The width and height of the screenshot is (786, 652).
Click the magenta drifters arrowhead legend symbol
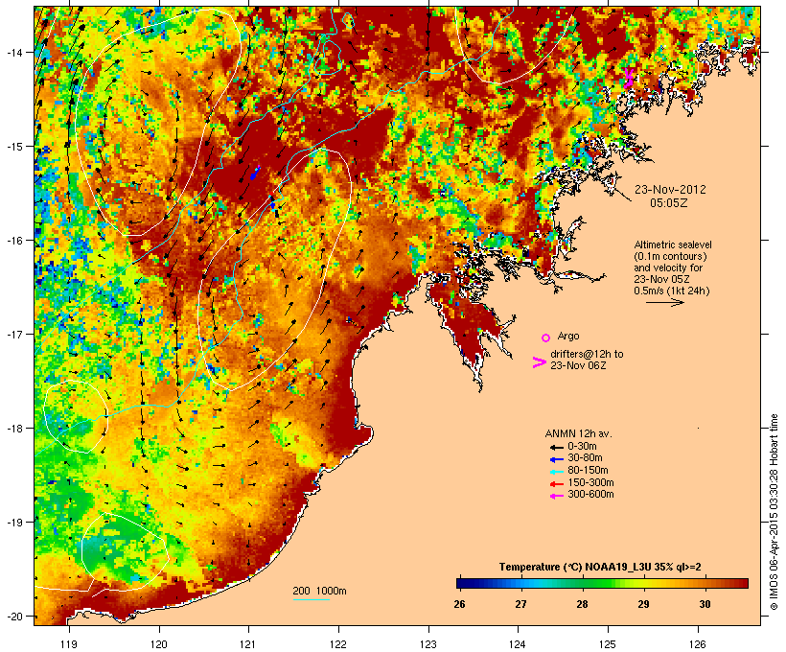click(539, 362)
